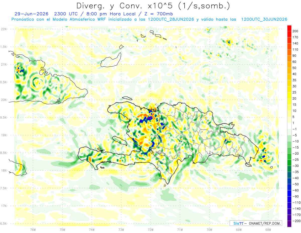Image resolution: width=301 pixels, height=233 pixels.
Task: Click the 21N latitude label
Action: tap(4, 64)
